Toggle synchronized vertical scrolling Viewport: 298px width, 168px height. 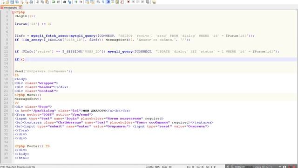(x=87, y=2)
